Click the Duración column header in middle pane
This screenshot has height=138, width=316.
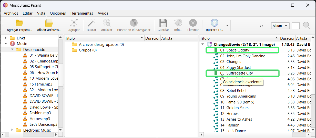[152, 38]
